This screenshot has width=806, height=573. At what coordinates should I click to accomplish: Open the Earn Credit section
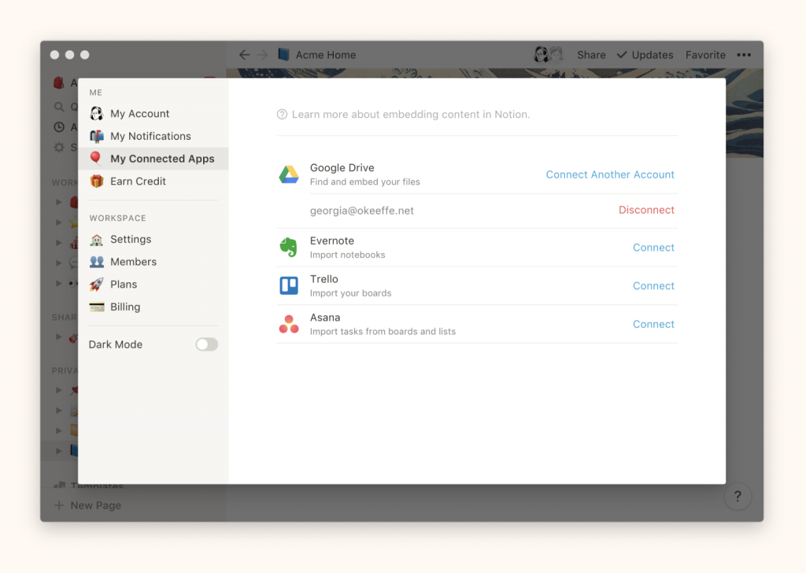[153, 182]
